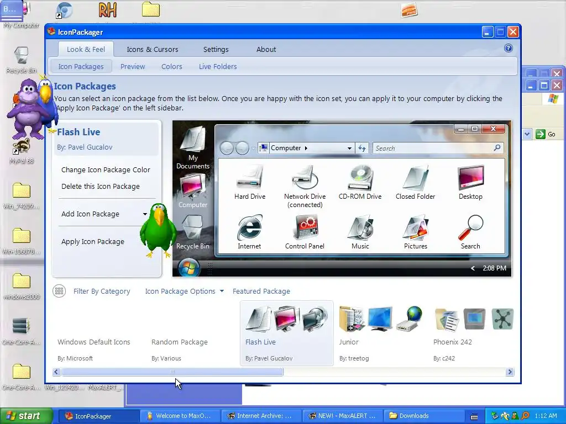Select the Random Package entry

pos(193,333)
